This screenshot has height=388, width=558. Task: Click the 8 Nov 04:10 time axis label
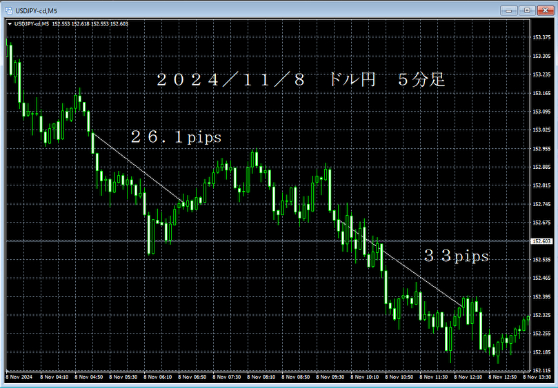point(54,377)
